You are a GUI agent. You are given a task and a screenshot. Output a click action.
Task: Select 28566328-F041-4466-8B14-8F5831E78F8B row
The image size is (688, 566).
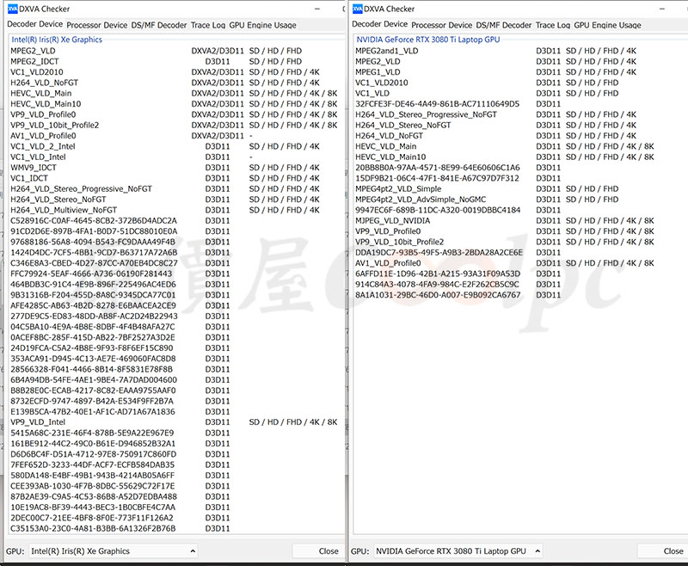coord(175,369)
